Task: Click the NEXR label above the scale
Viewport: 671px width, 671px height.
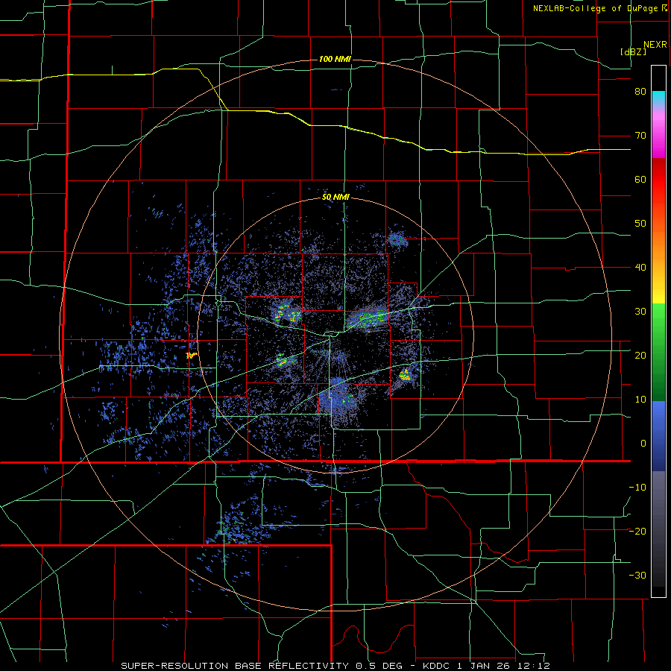Action: coord(655,45)
